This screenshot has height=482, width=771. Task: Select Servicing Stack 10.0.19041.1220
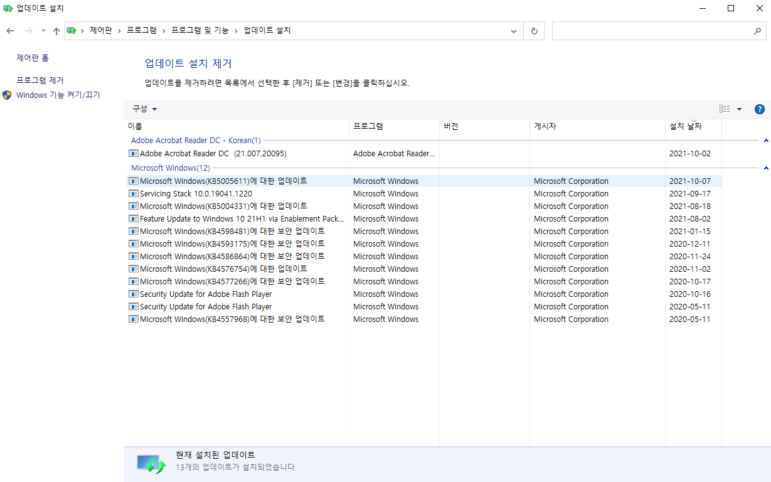196,193
